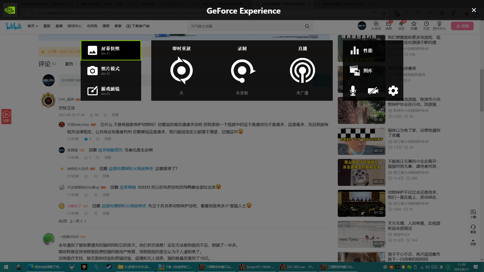Open the notification center icon
The width and height of the screenshot is (484, 272).
click(x=476, y=267)
